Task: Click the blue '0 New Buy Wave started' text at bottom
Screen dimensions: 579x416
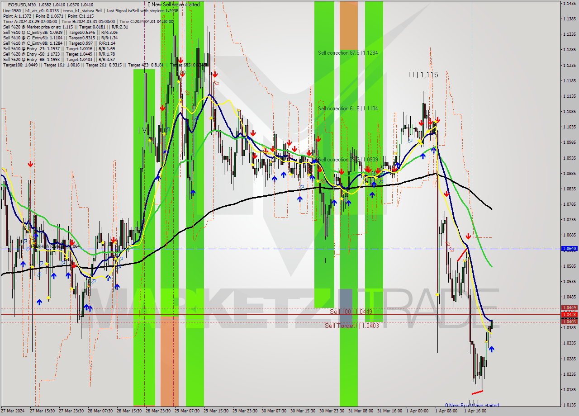Action: point(472,405)
